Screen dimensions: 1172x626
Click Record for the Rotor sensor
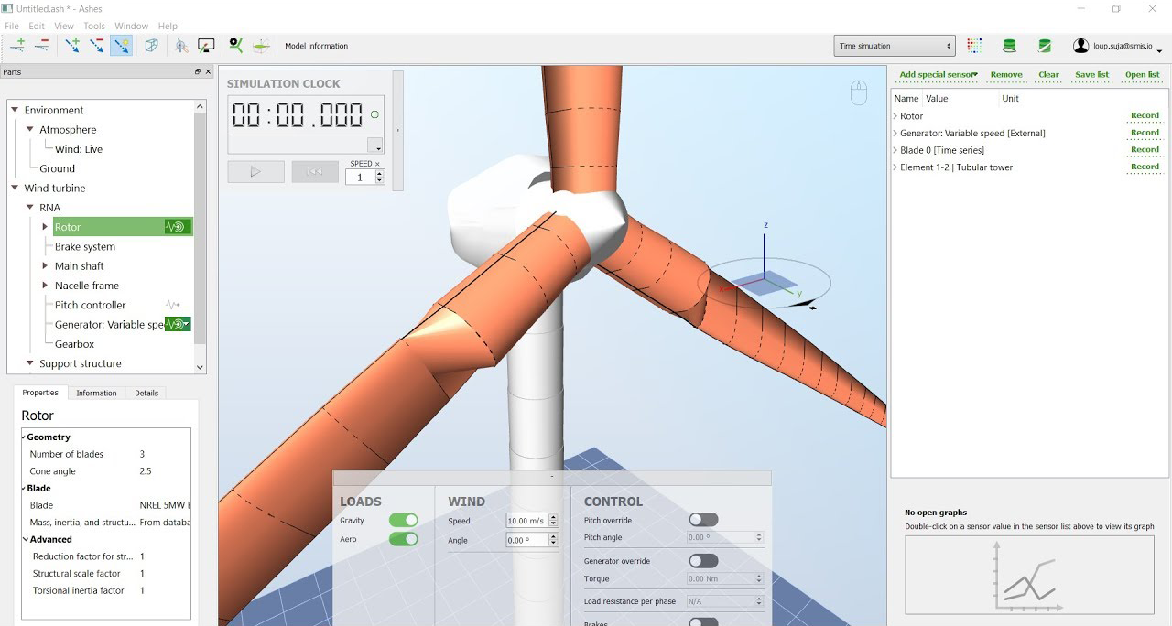click(1145, 116)
